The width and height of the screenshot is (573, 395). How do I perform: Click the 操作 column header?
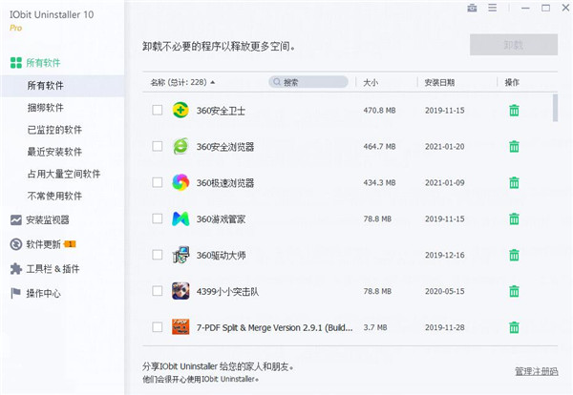pyautogui.click(x=512, y=82)
